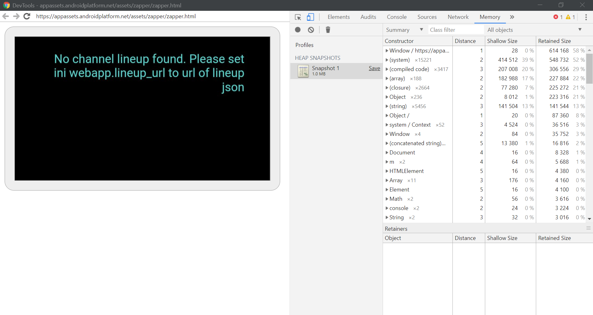Click the scrollbar up arrow
The width and height of the screenshot is (593, 315).
589,50
